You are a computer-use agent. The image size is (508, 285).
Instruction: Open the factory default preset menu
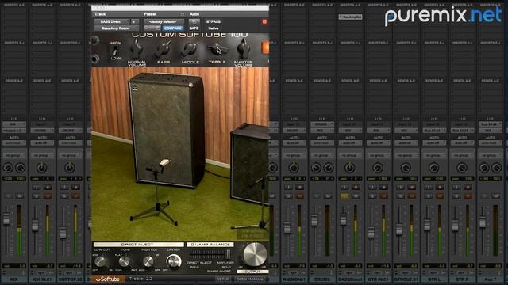164,21
